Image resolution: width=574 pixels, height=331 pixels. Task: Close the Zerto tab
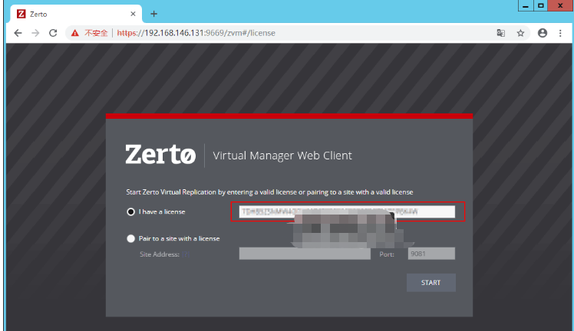click(133, 14)
